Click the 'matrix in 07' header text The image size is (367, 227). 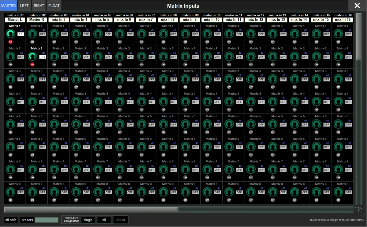pos(146,15)
